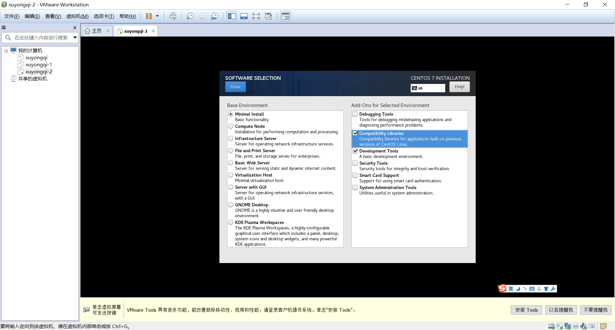Close the xuyongqi-2 tab
Screen dimensions: 615x330
click(x=153, y=31)
